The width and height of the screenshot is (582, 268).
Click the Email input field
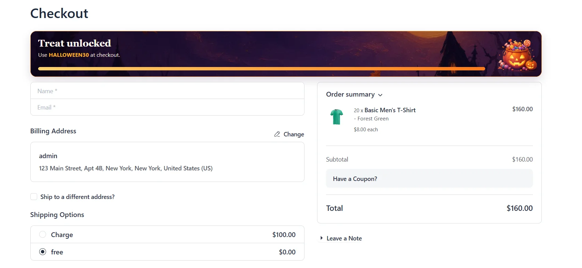point(167,107)
